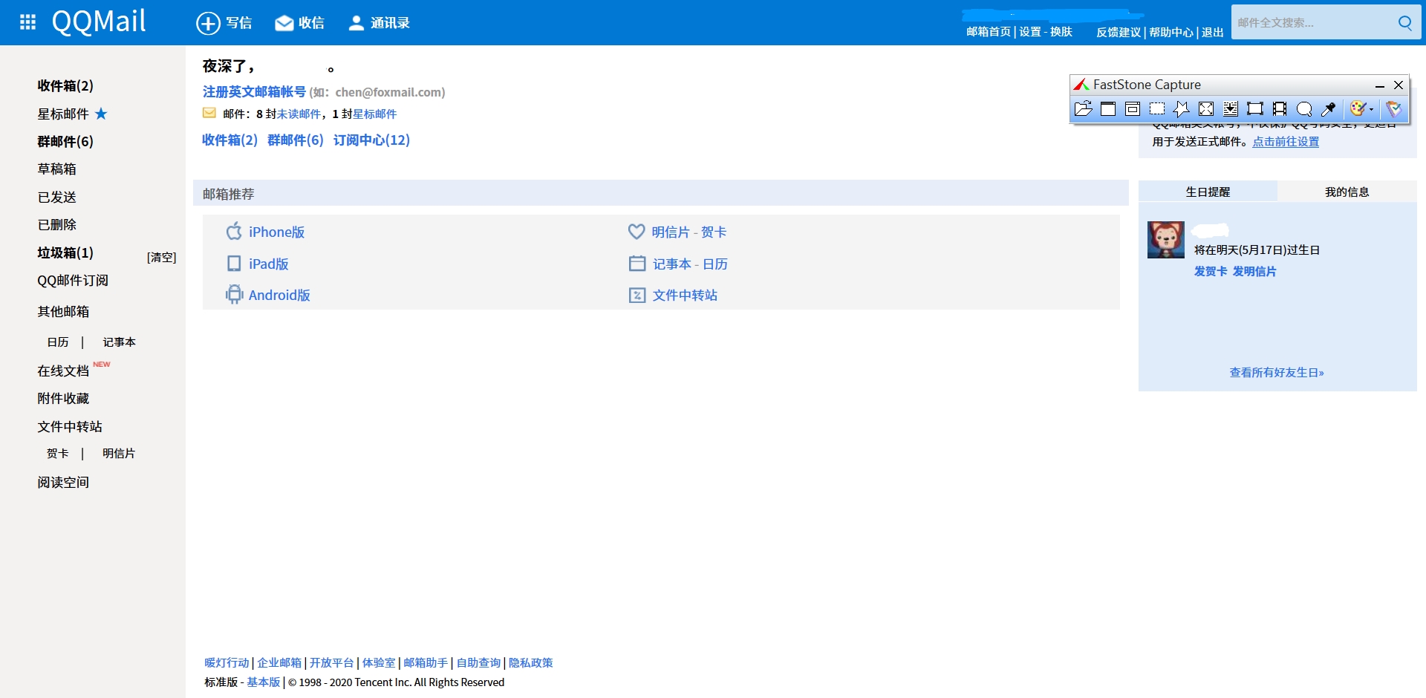The height and width of the screenshot is (698, 1426).
Task: Select FastStone Capture Window/Object tool
Action: click(x=1133, y=109)
